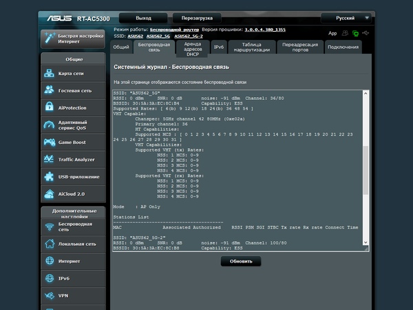Open the Traffic Analyzer icon
Image resolution: width=413 pixels, height=310 pixels.
pyautogui.click(x=50, y=159)
